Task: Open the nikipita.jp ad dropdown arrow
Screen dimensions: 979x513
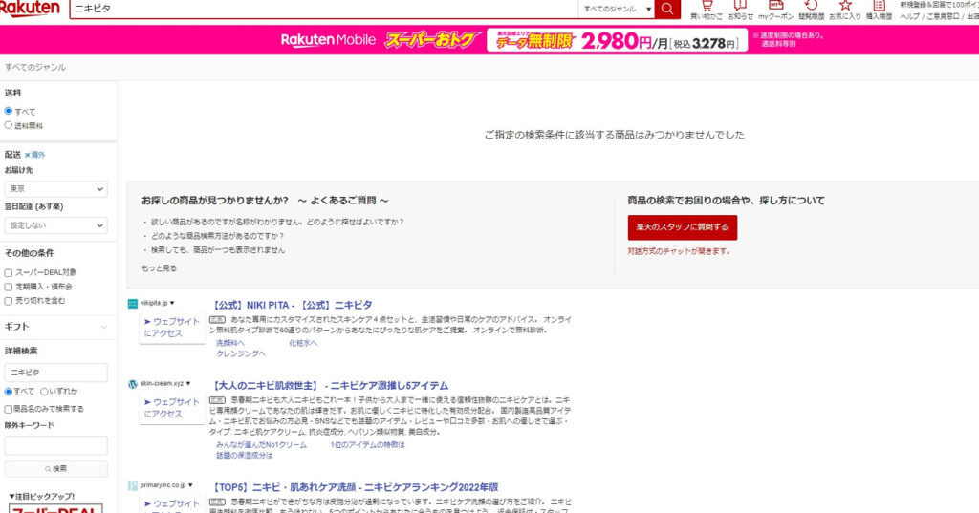Action: pyautogui.click(x=172, y=303)
